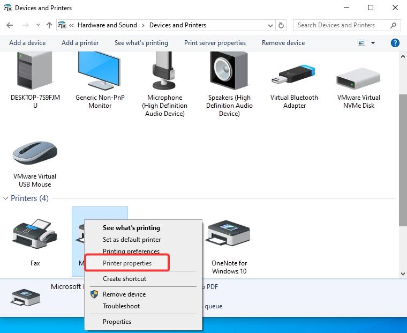Click the Printers (4) group heading

[29, 198]
